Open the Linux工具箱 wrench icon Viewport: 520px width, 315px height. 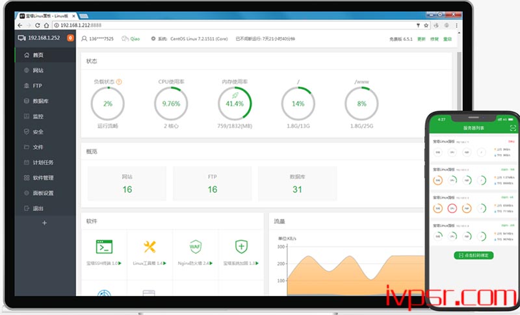click(x=149, y=247)
